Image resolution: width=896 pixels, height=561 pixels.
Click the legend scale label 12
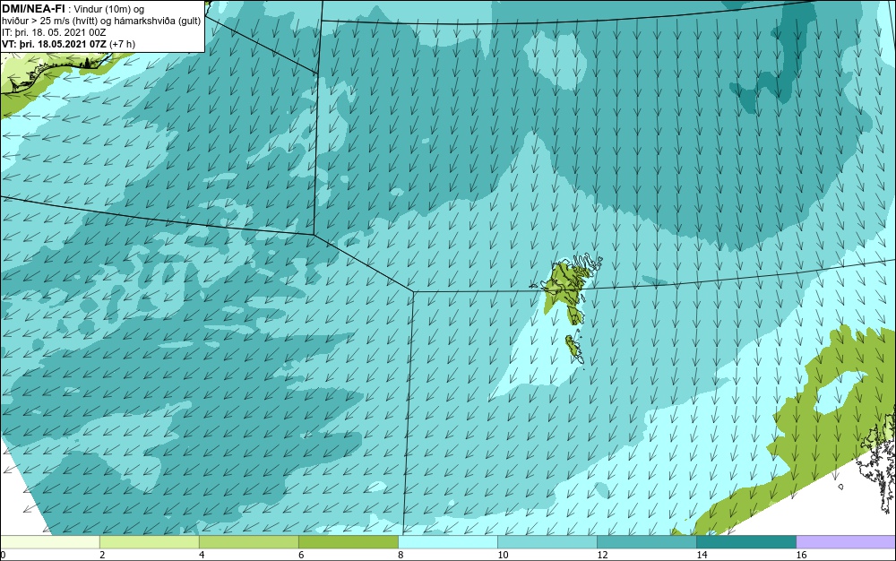coord(602,555)
